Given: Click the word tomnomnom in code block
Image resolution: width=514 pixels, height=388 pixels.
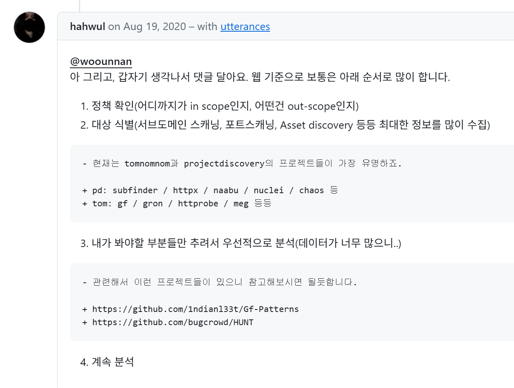Looking at the screenshot, I should (x=147, y=164).
